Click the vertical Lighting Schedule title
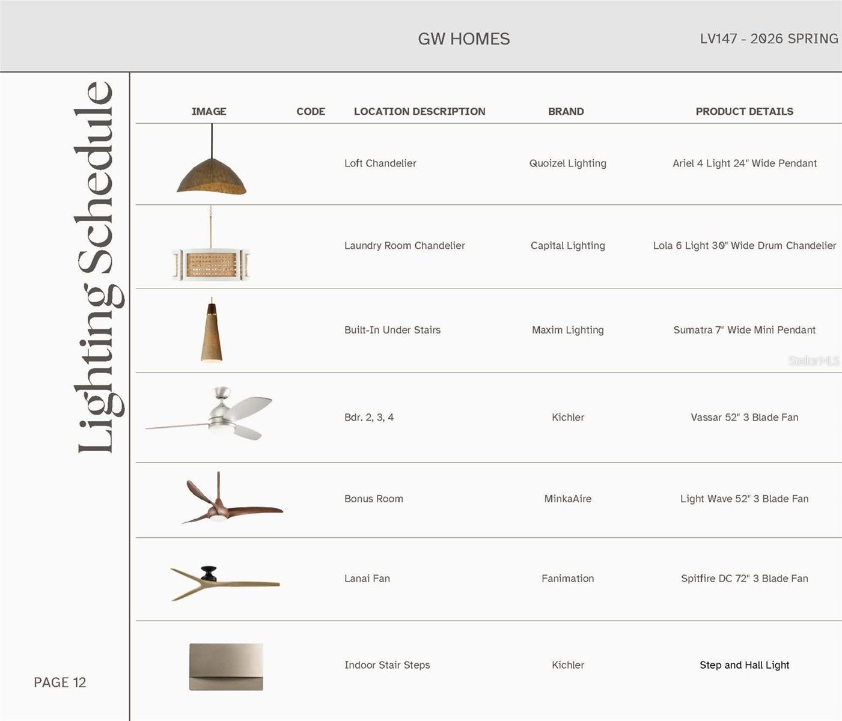The image size is (842, 721). click(96, 267)
